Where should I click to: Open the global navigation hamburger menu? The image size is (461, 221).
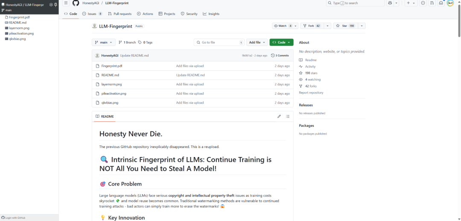(66, 3)
